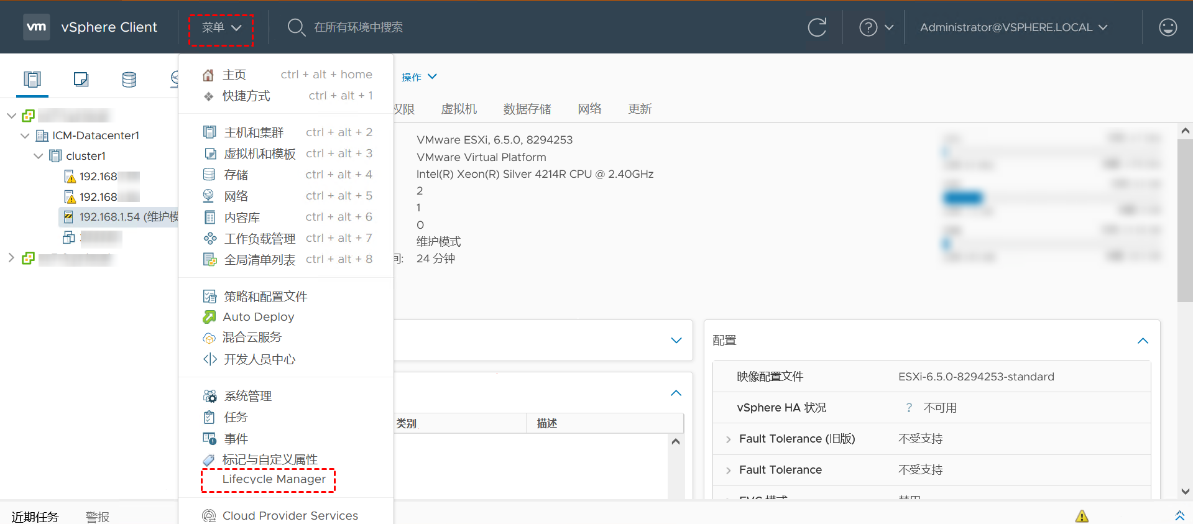Open the 警报 bottom tab

tap(98, 517)
